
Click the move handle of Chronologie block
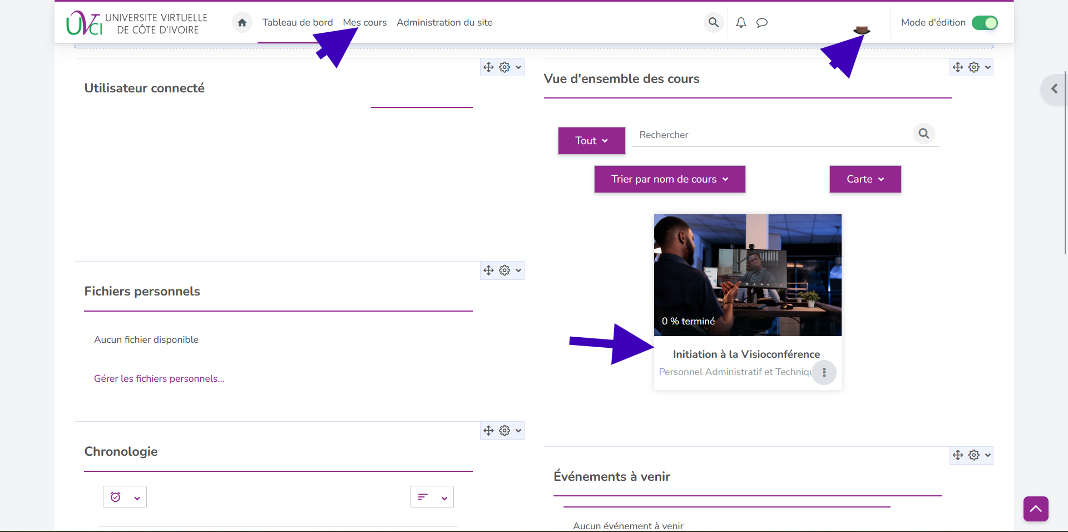coord(488,431)
